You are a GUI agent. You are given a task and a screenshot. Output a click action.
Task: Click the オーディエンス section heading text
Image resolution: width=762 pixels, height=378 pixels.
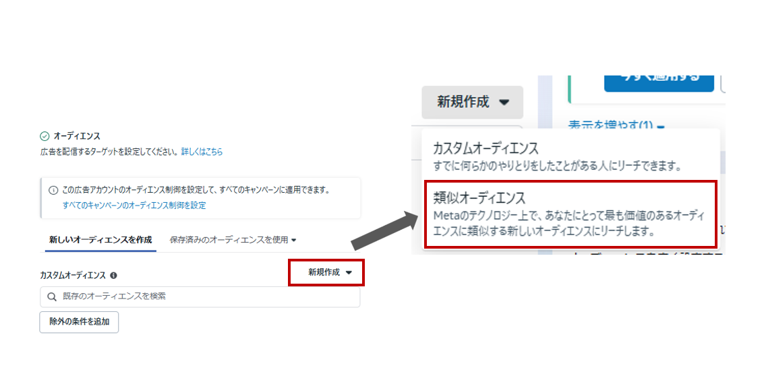[x=77, y=136]
